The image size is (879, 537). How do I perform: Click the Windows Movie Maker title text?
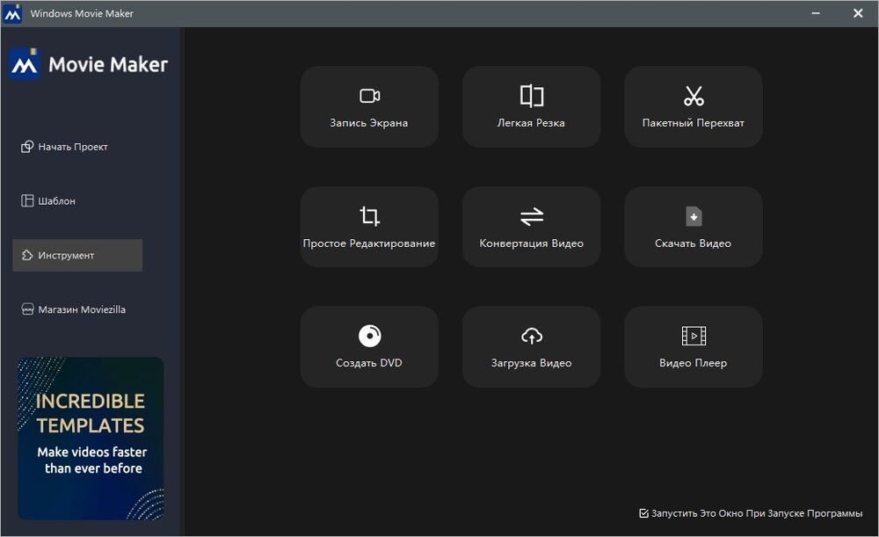pos(82,14)
